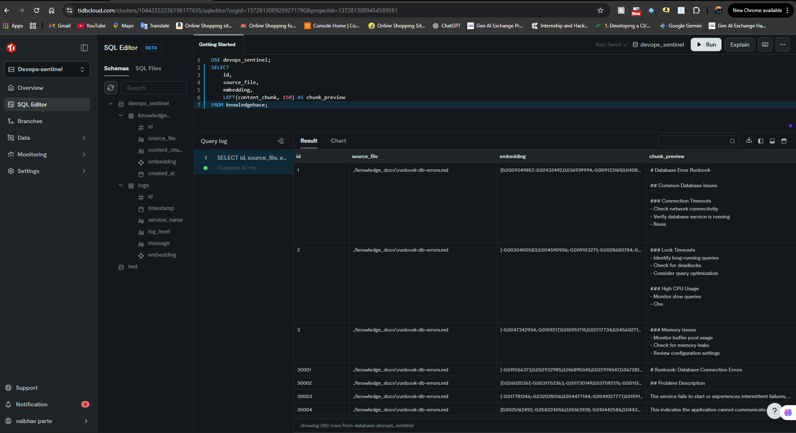The width and height of the screenshot is (796, 433).
Task: Collapse the Query log panel icon
Action: pyautogui.click(x=281, y=141)
